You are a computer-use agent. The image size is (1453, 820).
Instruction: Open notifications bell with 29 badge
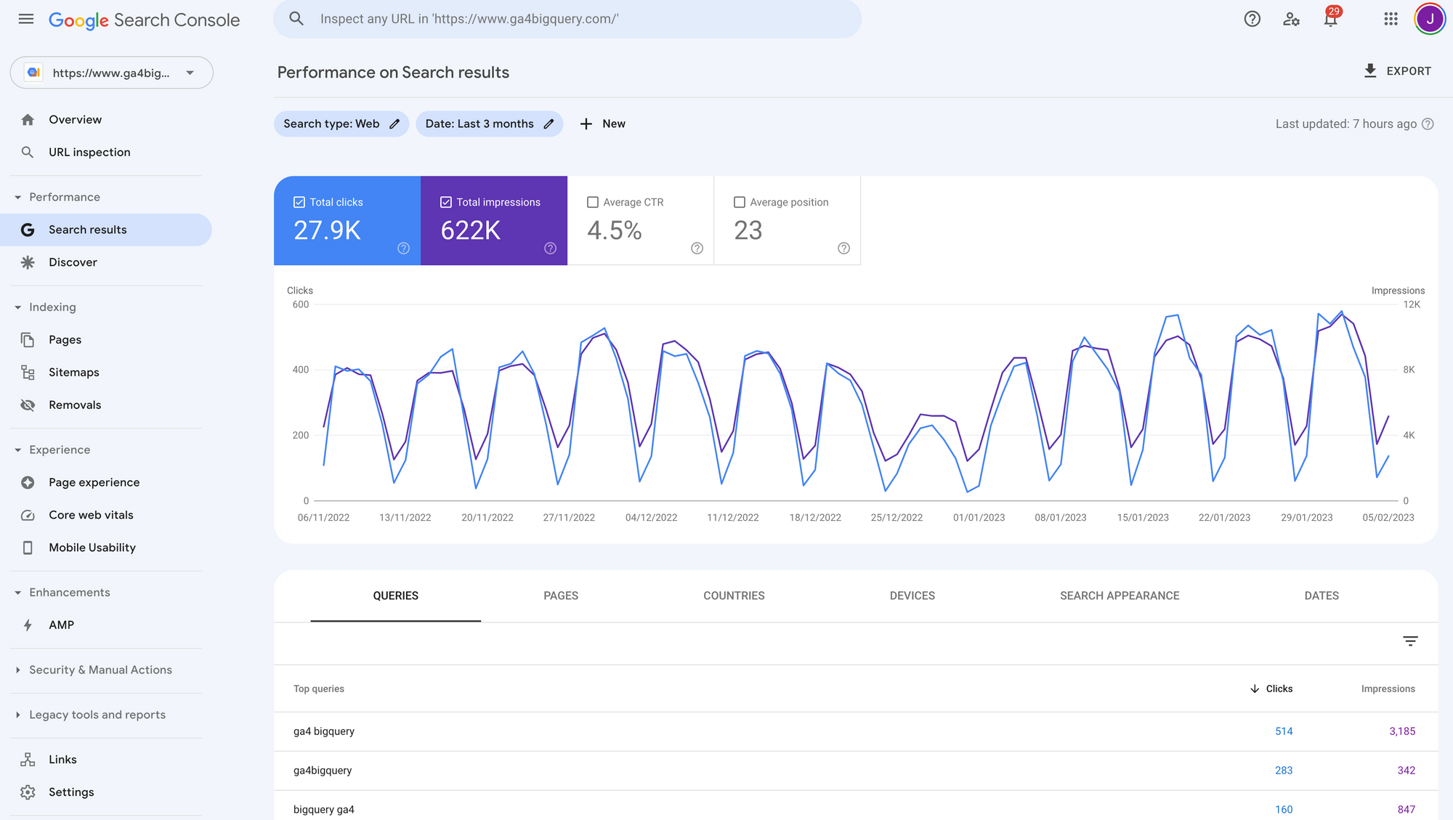(x=1330, y=19)
